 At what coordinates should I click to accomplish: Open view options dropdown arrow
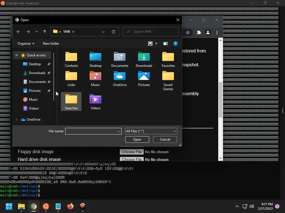(156, 44)
